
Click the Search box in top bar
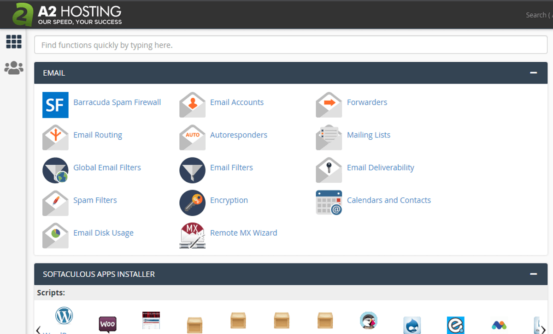[x=538, y=15]
